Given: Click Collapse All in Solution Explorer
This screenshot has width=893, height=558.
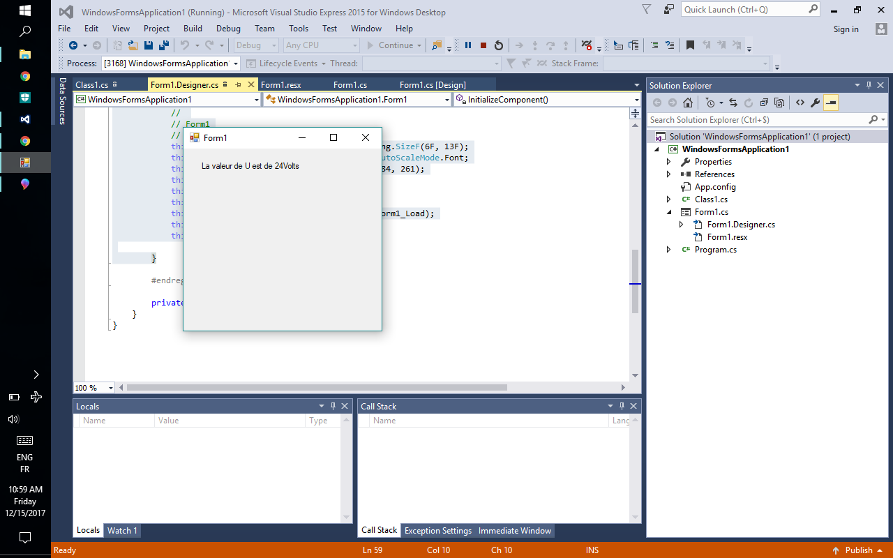Looking at the screenshot, I should pos(765,103).
